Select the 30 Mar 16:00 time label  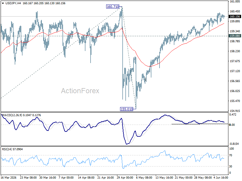coord(48,178)
